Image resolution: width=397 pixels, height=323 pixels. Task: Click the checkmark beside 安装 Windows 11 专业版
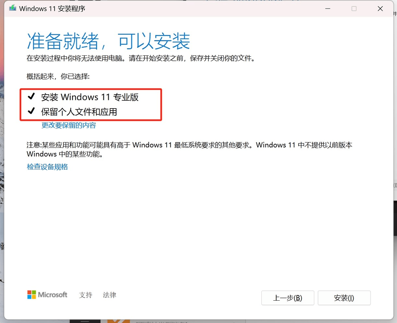(31, 97)
